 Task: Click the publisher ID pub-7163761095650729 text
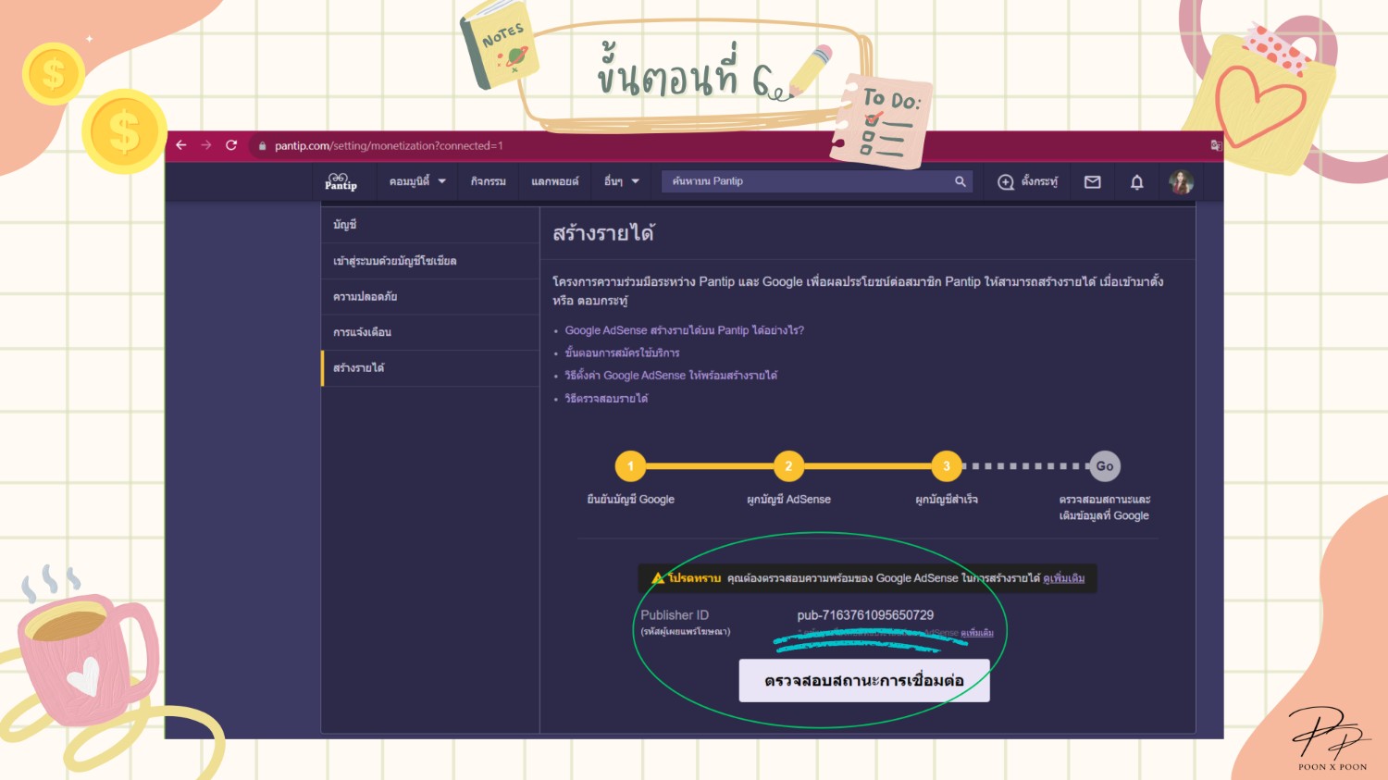tap(865, 615)
